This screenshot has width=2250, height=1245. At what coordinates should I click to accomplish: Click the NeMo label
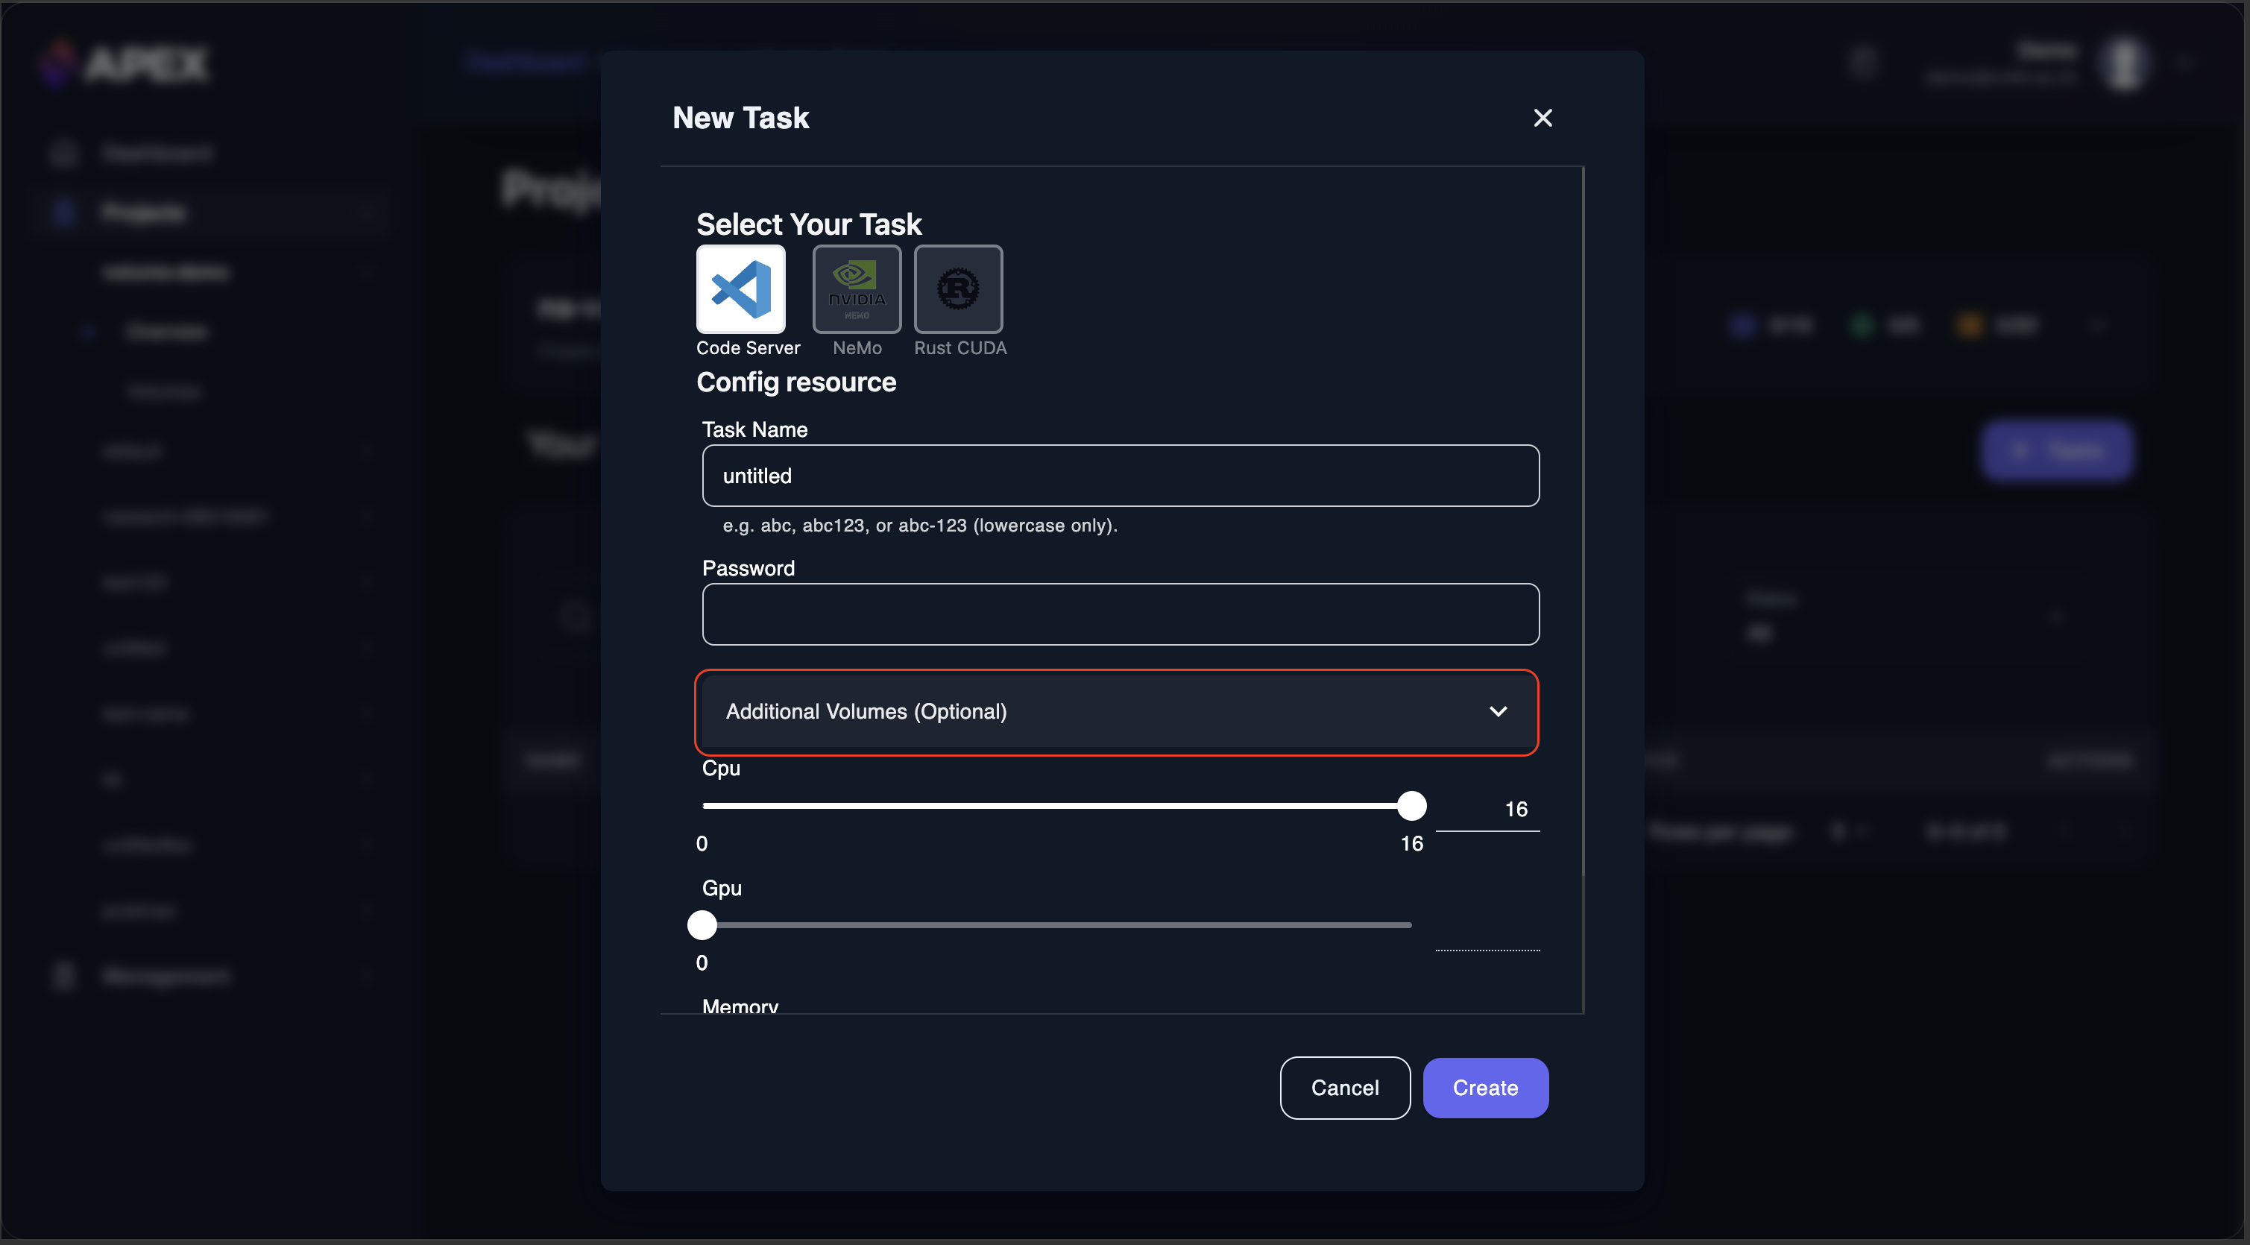857,349
